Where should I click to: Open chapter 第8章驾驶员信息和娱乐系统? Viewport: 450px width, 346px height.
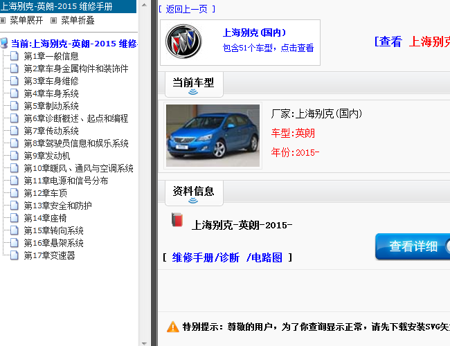(x=76, y=143)
